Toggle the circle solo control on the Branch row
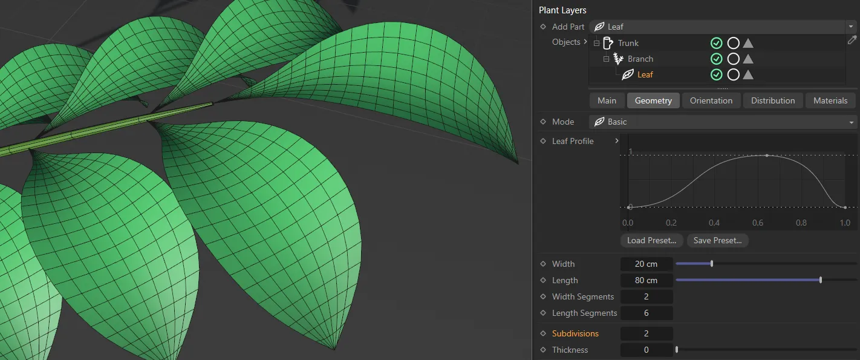Screen dimensions: 860x360 tap(732, 59)
